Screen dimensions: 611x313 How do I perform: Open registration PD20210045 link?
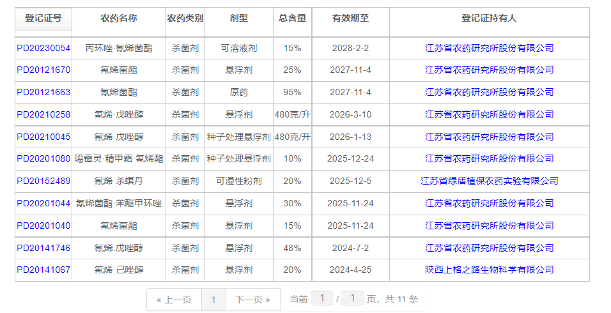pyautogui.click(x=43, y=137)
